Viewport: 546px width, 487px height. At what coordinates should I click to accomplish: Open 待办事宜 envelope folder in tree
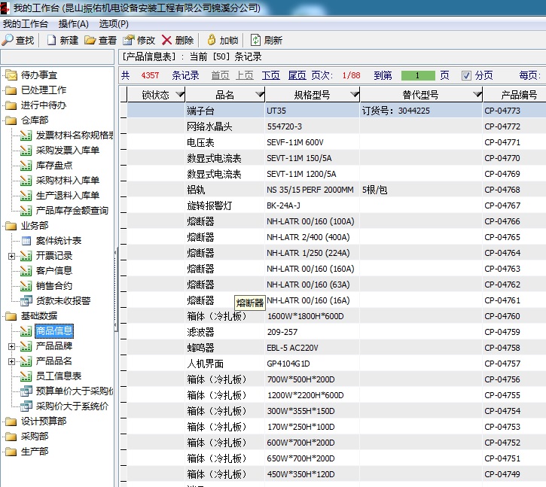(11, 75)
